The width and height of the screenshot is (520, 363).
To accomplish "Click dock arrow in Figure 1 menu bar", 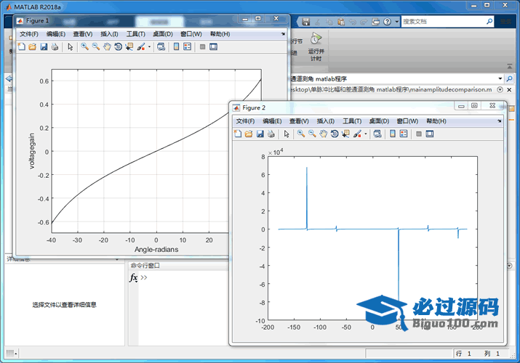I will coord(283,33).
